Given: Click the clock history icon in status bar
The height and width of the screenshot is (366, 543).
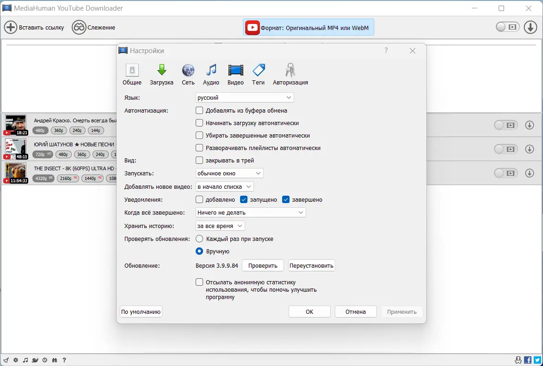Looking at the screenshot, I should pyautogui.click(x=45, y=360).
